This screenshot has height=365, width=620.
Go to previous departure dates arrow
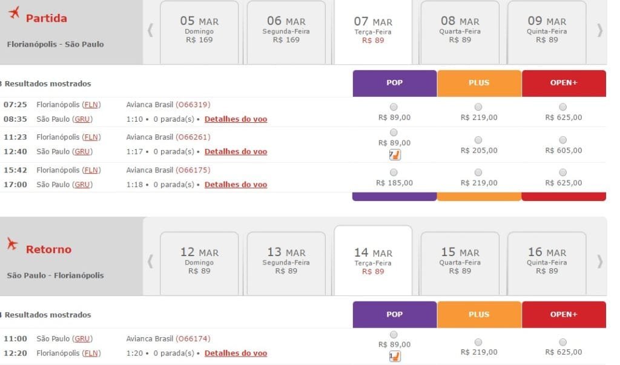(150, 30)
